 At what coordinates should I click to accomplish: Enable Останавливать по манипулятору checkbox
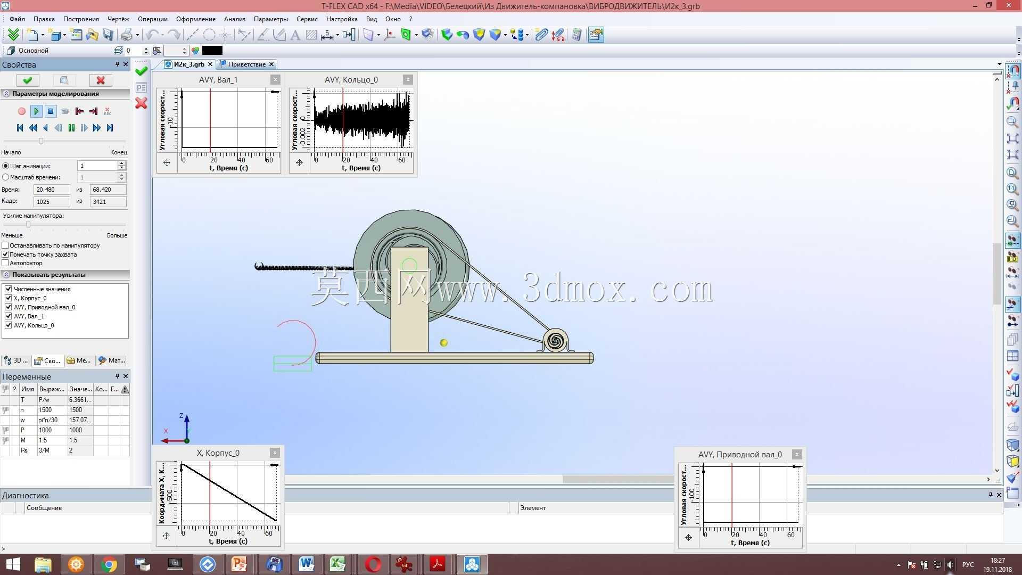[5, 245]
